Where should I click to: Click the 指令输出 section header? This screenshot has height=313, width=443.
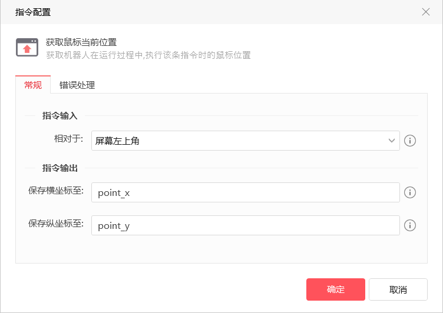[x=59, y=168]
